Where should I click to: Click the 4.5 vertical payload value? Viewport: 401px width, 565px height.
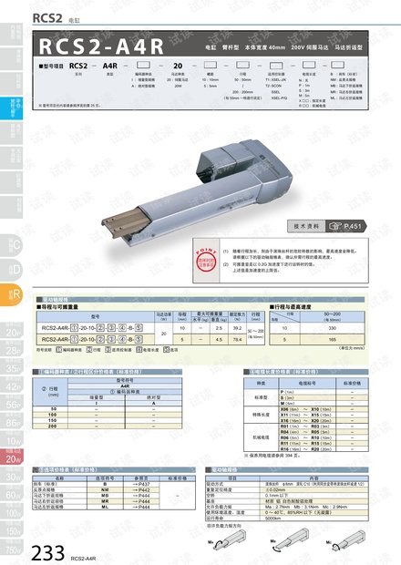pyautogui.click(x=219, y=339)
